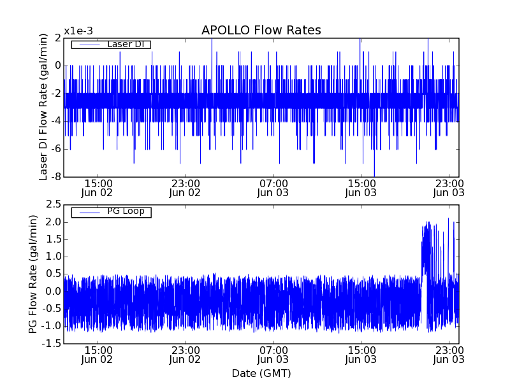
Task: Click the 0 y-tick on Laser DI plot
Action: coord(58,66)
